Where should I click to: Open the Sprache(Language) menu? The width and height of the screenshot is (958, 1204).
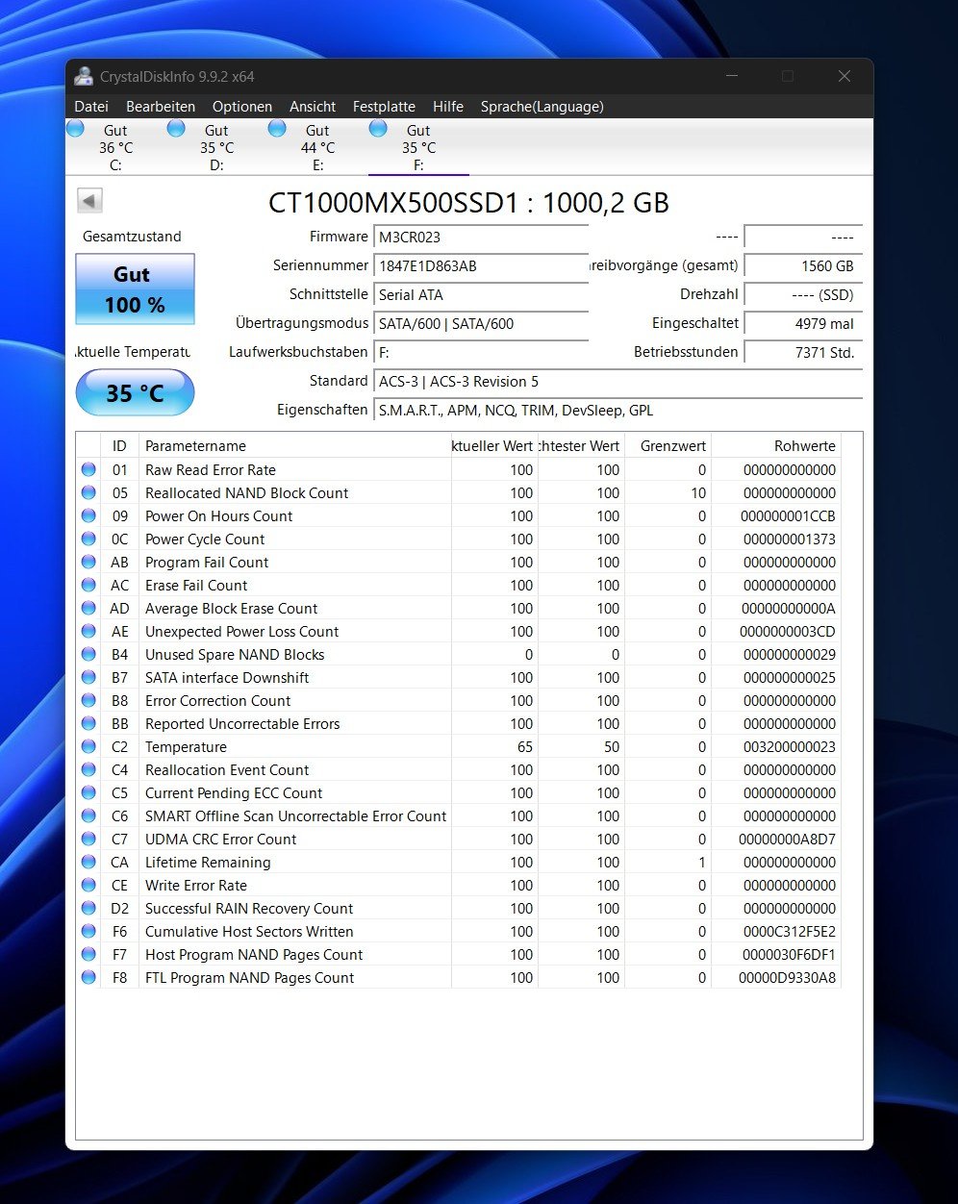(x=542, y=107)
